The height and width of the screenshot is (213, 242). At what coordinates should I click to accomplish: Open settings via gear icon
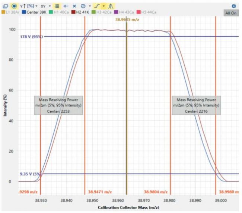click(x=234, y=6)
